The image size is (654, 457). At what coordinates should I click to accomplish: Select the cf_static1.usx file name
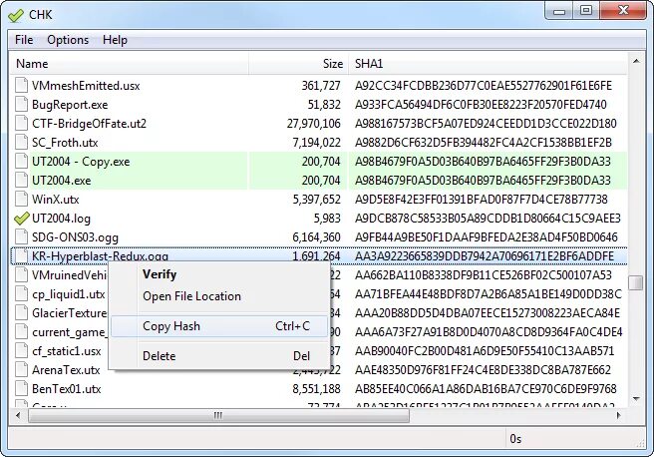tap(67, 351)
